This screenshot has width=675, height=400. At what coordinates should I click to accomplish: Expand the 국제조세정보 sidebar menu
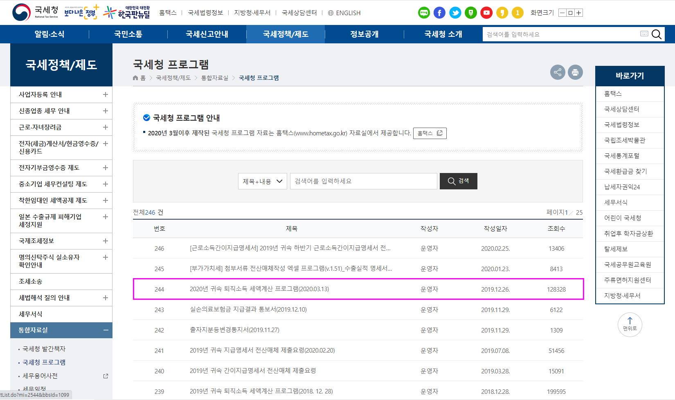pyautogui.click(x=105, y=241)
